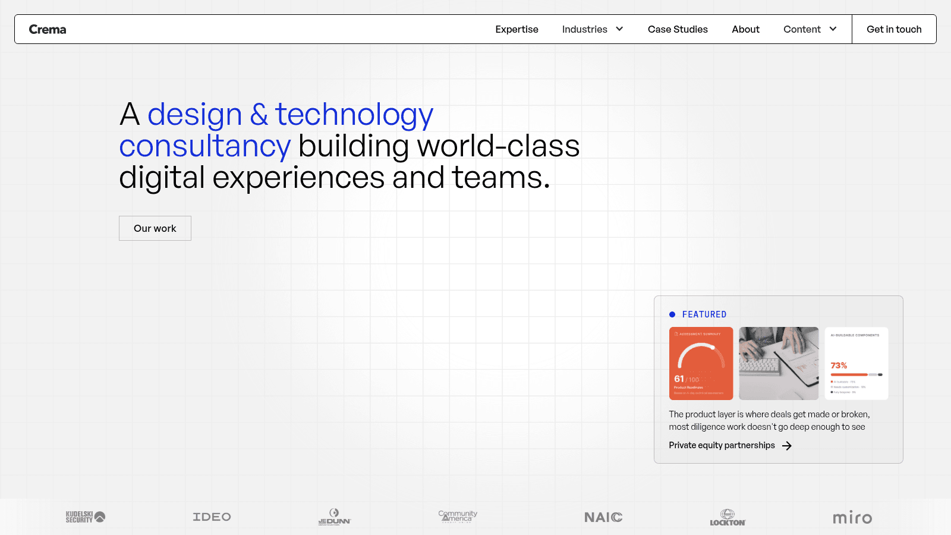
Task: Click the Kudelski Security logo
Action: pos(86,517)
